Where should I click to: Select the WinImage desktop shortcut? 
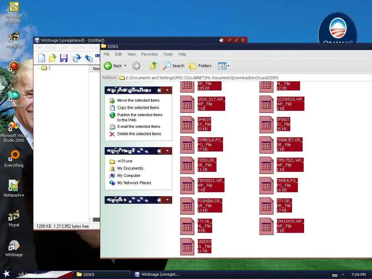[14, 245]
